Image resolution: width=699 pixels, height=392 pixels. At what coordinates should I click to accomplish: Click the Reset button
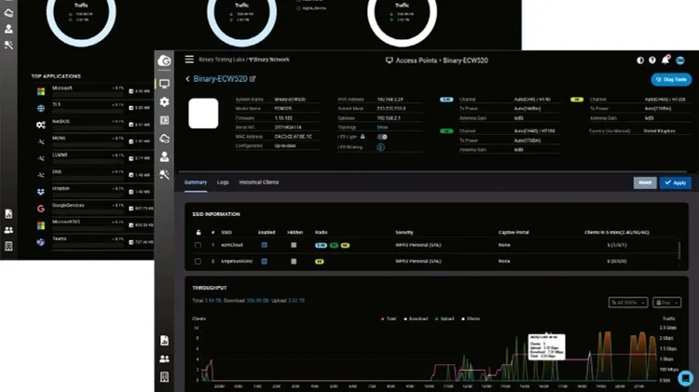(x=645, y=182)
